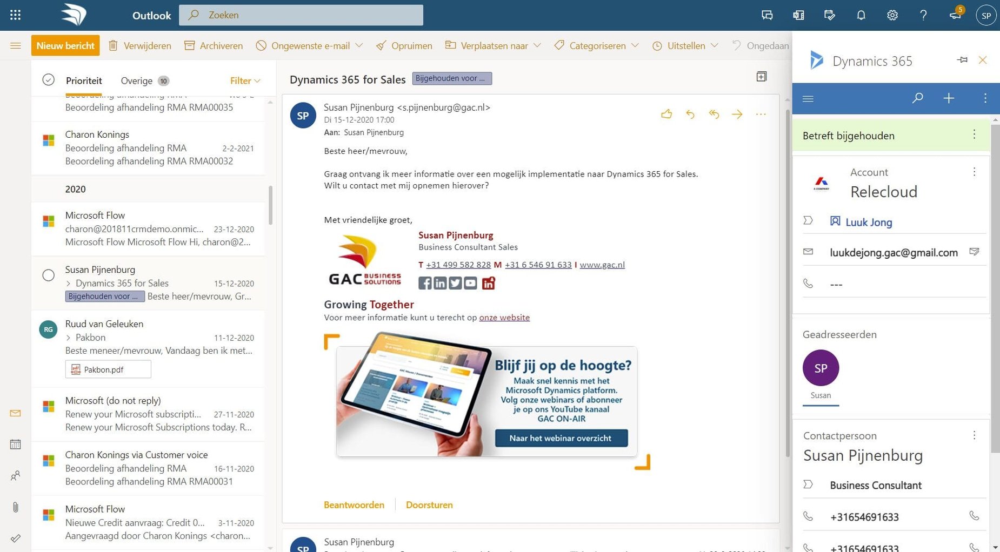
Task: Switch to Calendar in the left rail
Action: pyautogui.click(x=16, y=444)
